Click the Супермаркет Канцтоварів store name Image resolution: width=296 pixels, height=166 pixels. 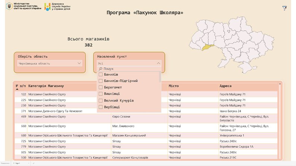coord(130,157)
